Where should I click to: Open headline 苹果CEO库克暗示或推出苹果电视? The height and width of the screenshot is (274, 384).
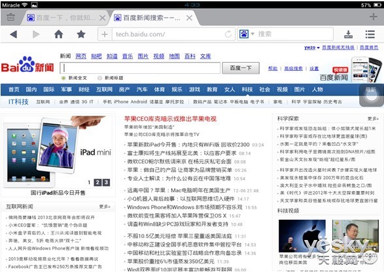[171, 119]
